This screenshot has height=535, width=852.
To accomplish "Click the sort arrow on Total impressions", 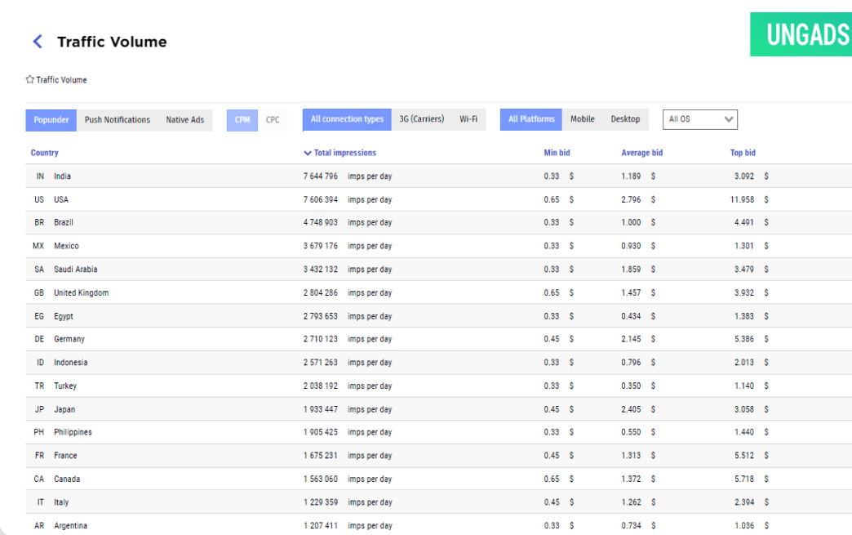I will (308, 153).
